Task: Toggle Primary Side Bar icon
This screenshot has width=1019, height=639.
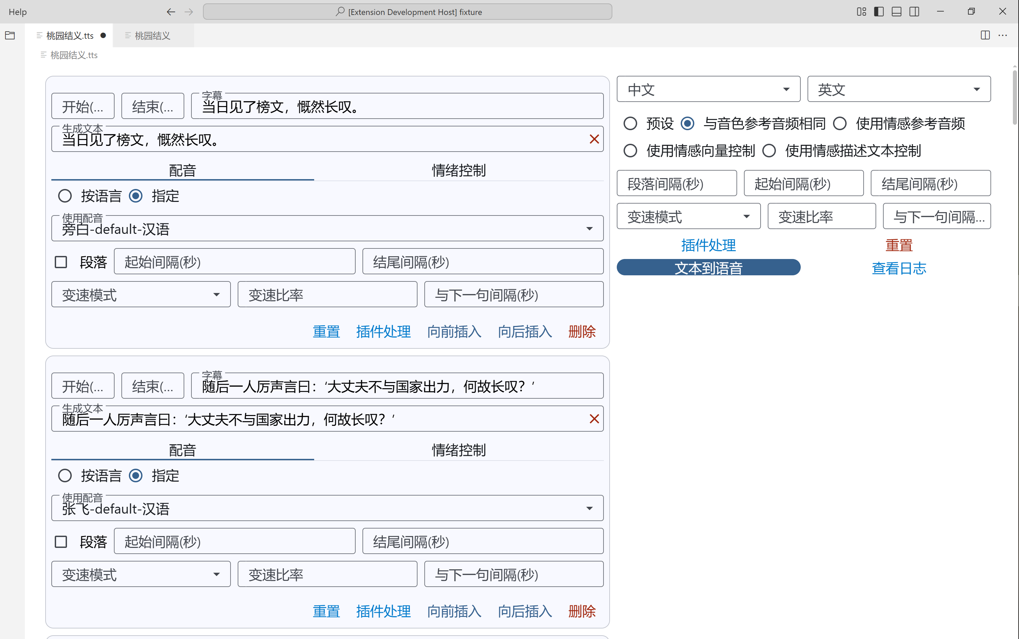Action: 879,12
